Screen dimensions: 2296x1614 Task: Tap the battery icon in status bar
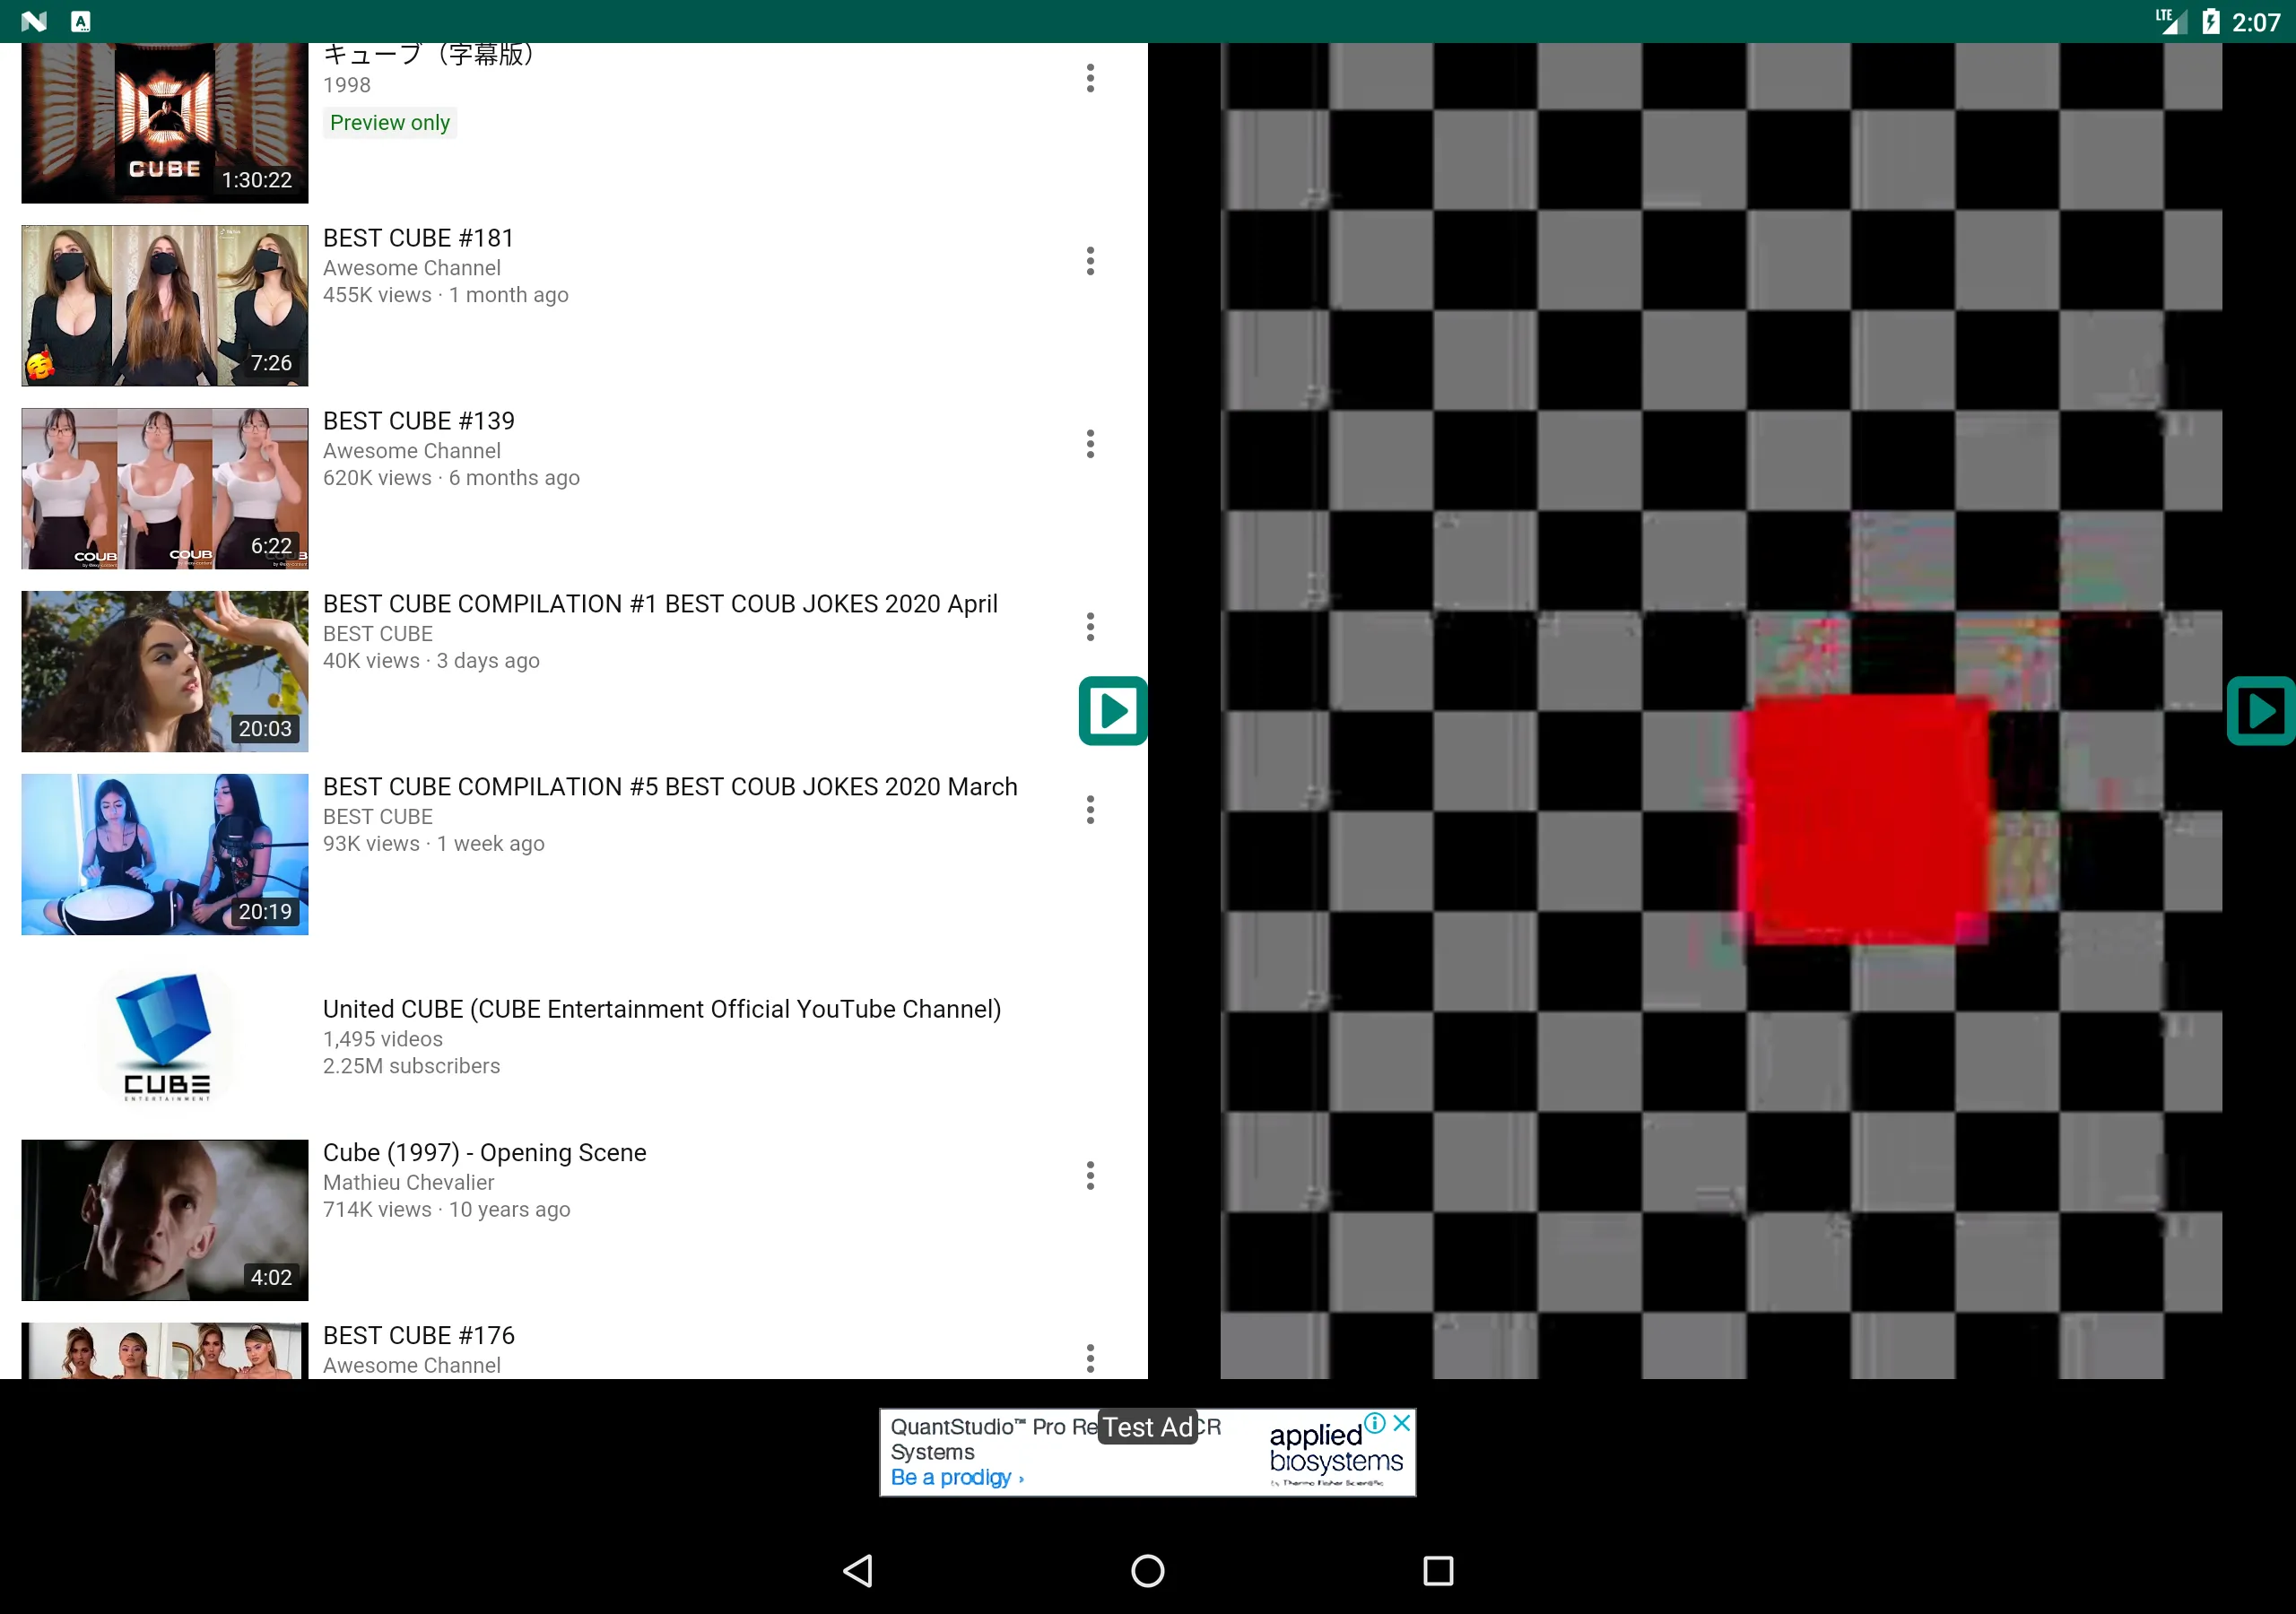click(x=2211, y=21)
